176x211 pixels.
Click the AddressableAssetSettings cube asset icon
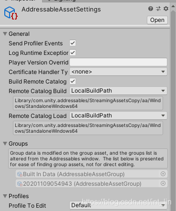coord(11,13)
